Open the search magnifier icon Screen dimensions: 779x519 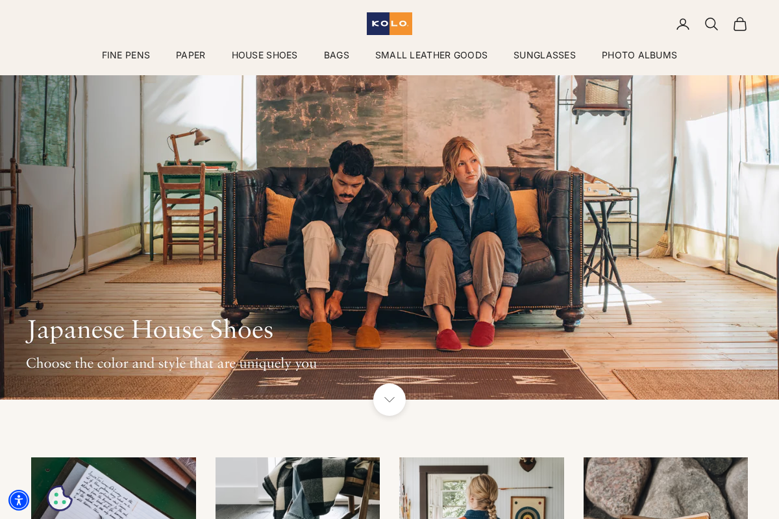pyautogui.click(x=711, y=24)
